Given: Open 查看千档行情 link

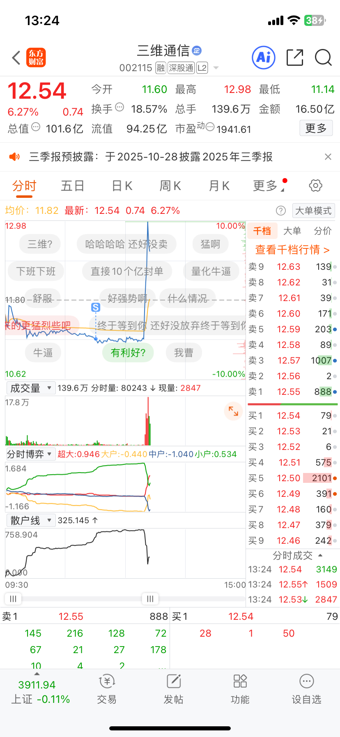Looking at the screenshot, I should [292, 250].
